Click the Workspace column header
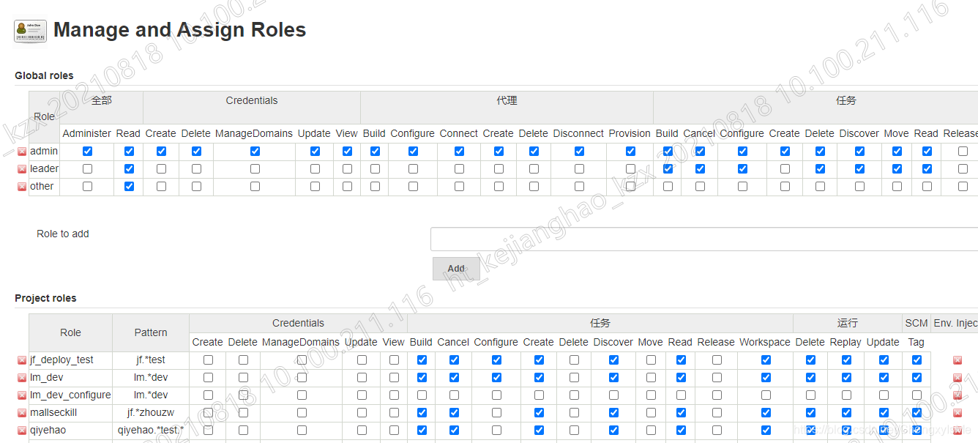 click(x=765, y=342)
